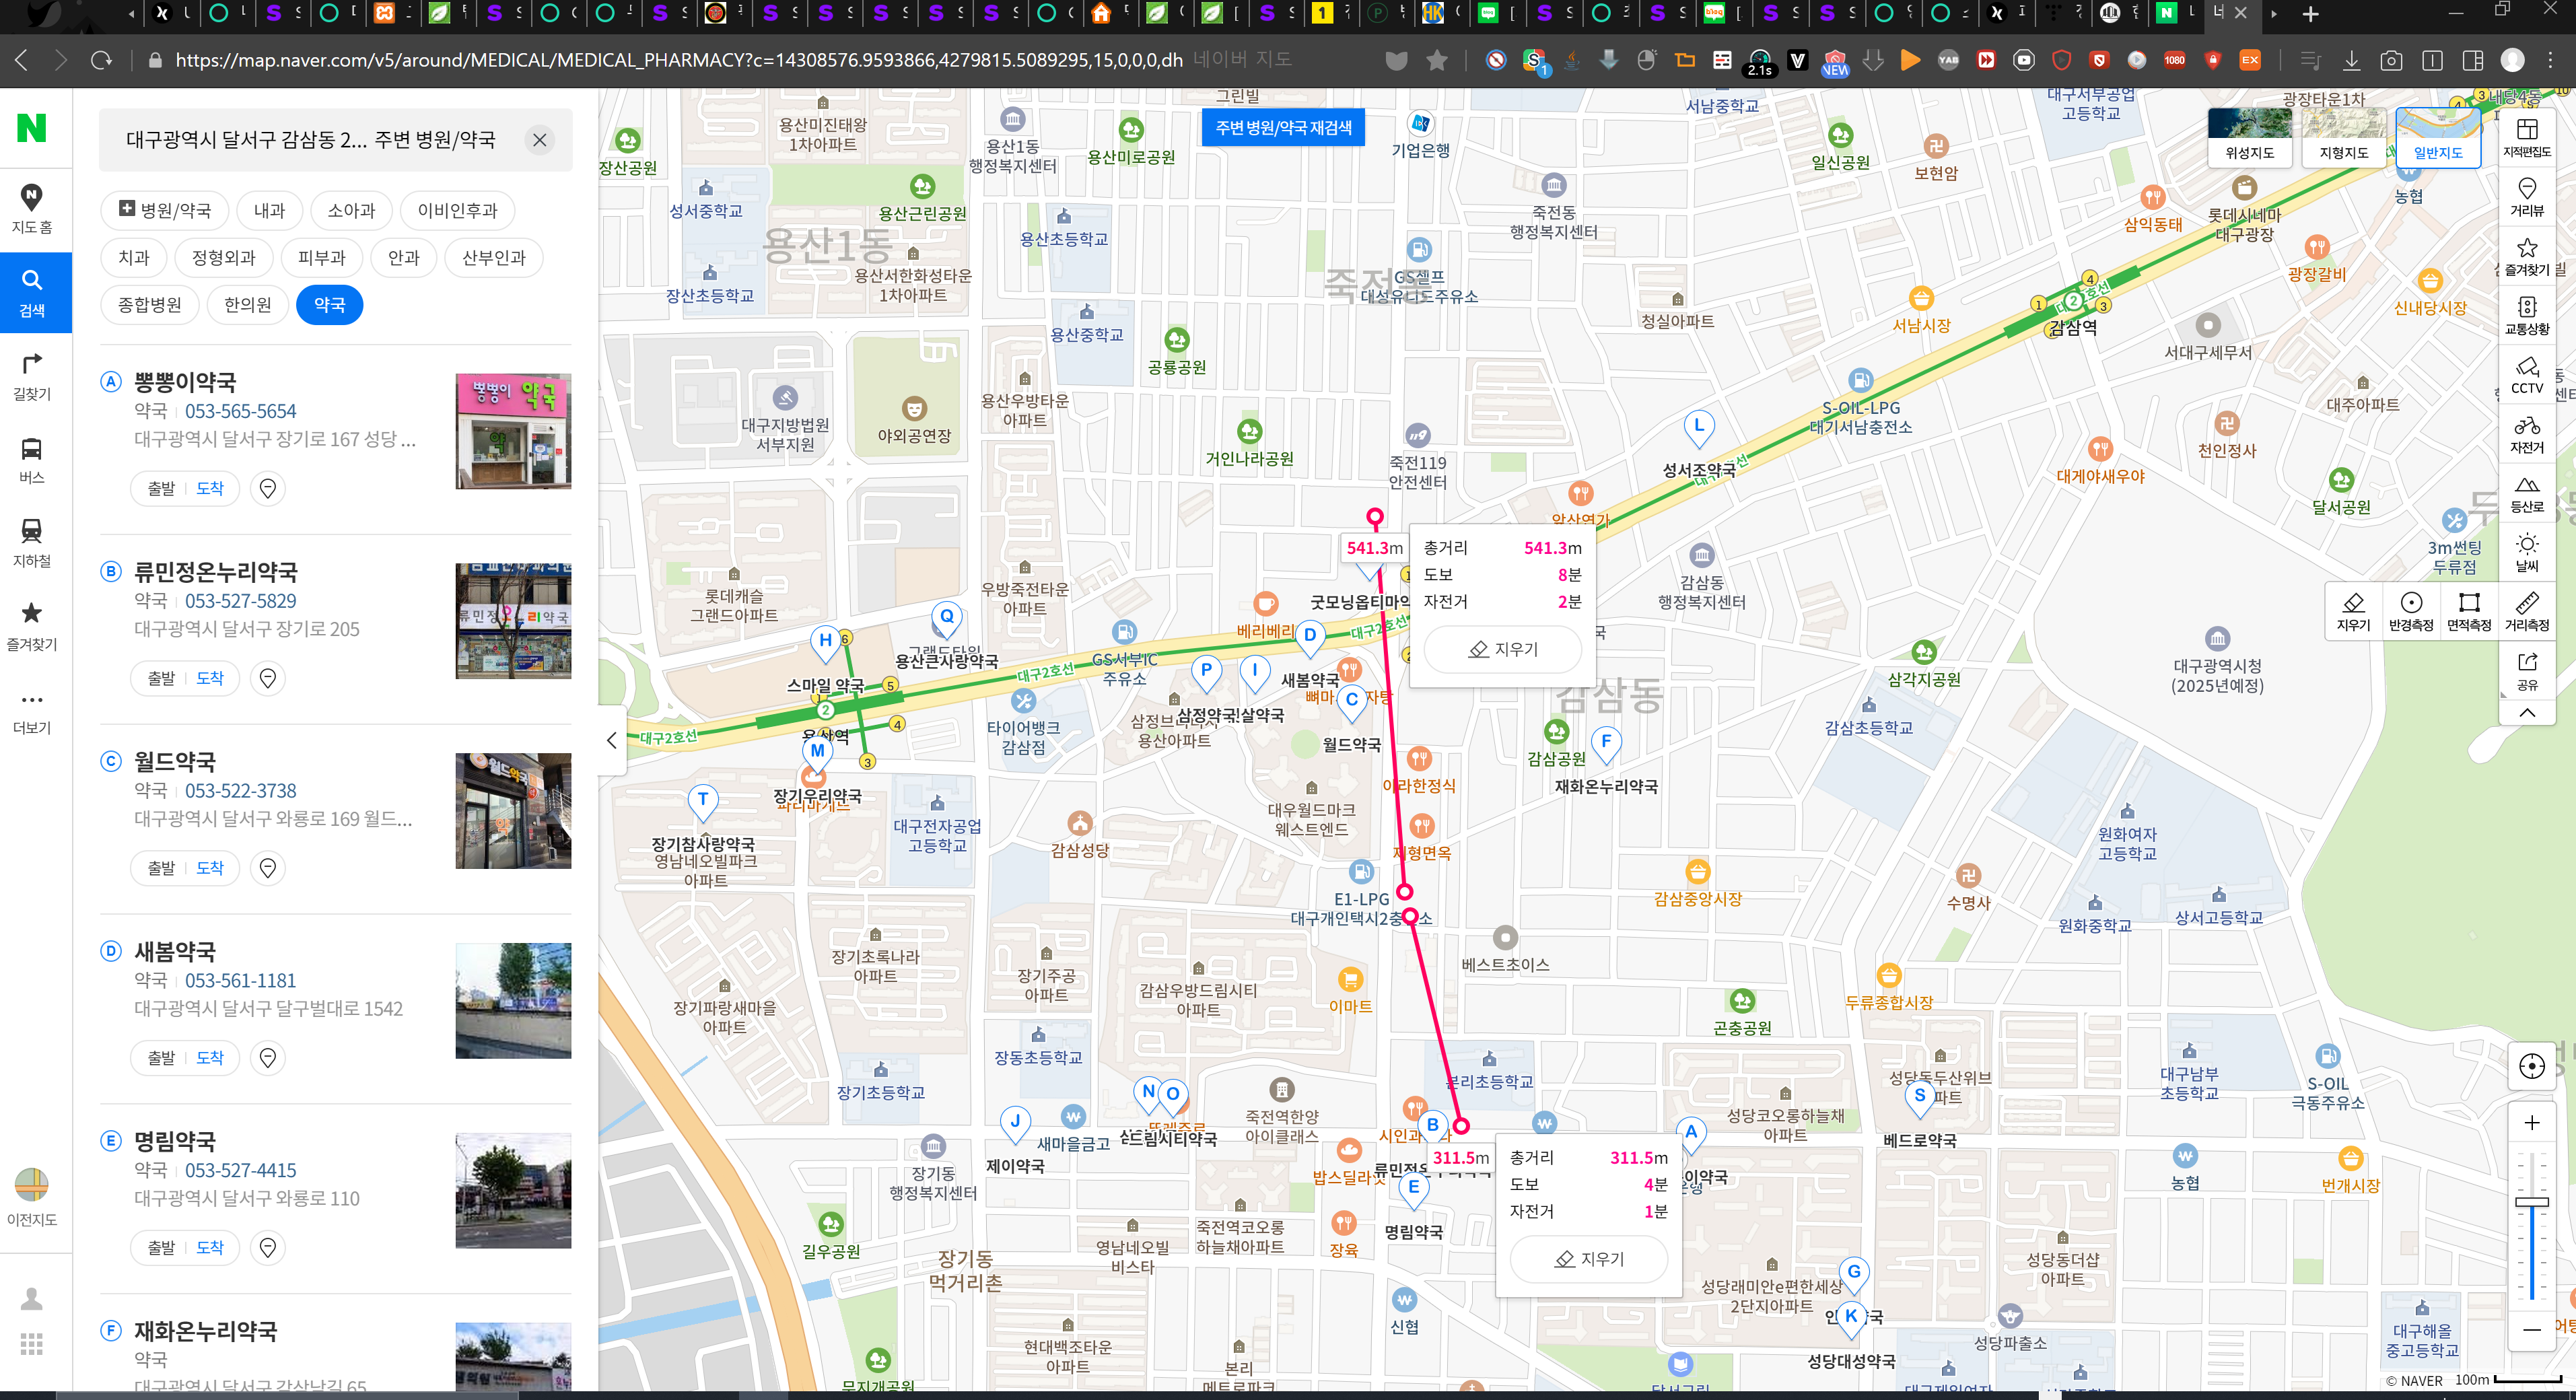Open 즐겨찾기 in the left sidebar
Image resolution: width=2576 pixels, height=1400 pixels.
pyautogui.click(x=32, y=626)
